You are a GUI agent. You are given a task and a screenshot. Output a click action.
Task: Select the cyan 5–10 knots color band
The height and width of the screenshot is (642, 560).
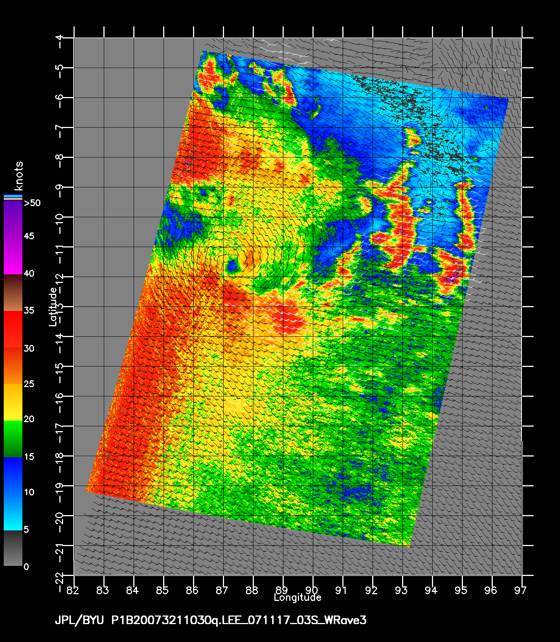(x=13, y=512)
